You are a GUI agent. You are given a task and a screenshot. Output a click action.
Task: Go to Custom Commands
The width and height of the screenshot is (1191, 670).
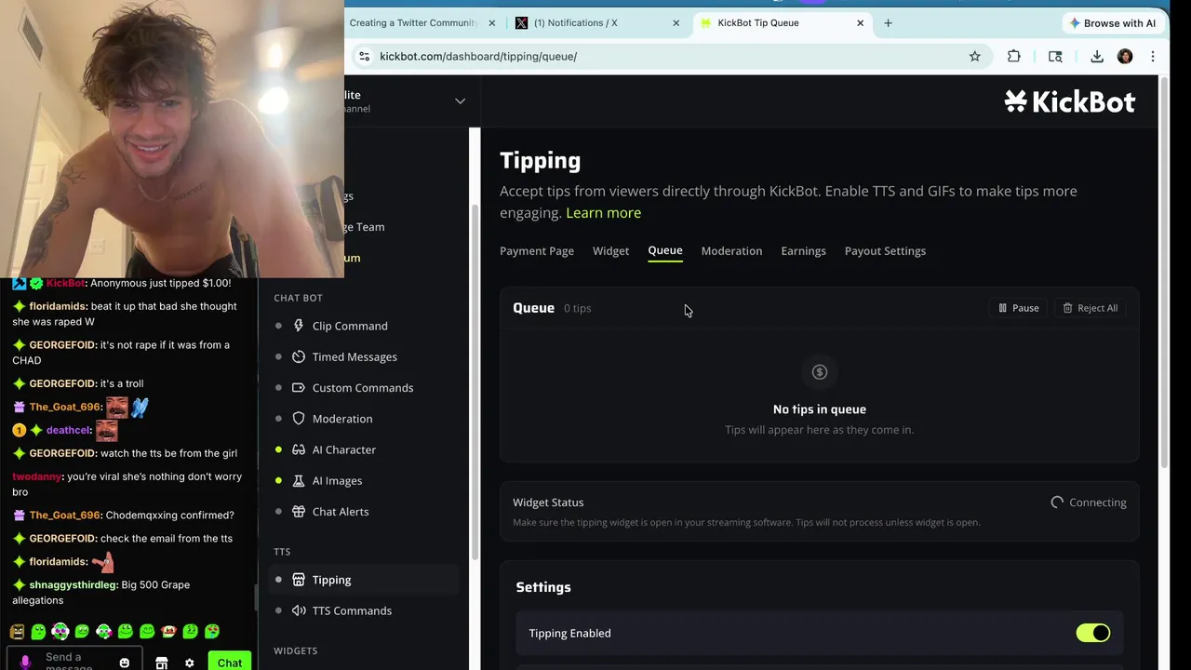[x=363, y=387]
